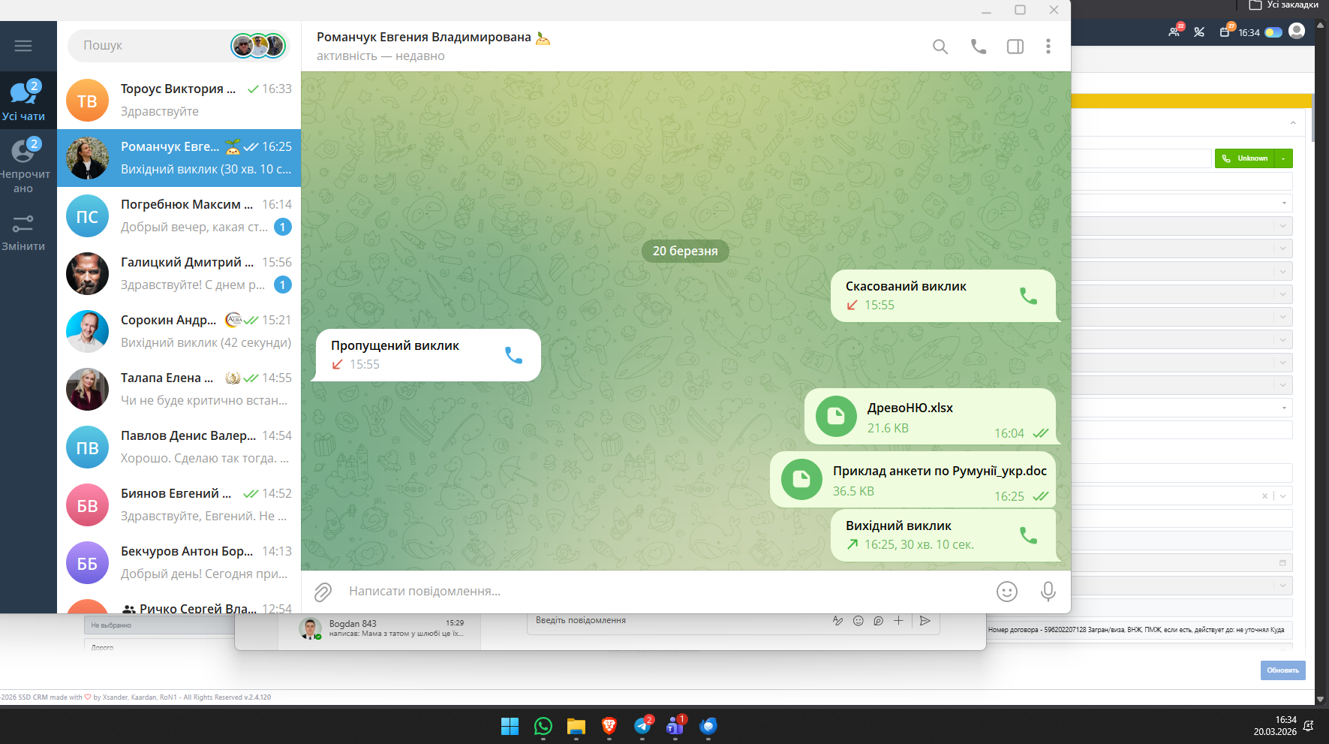The width and height of the screenshot is (1329, 744).
Task: Open the taskbar clock showing 20.03.2026
Action: [x=1275, y=725]
